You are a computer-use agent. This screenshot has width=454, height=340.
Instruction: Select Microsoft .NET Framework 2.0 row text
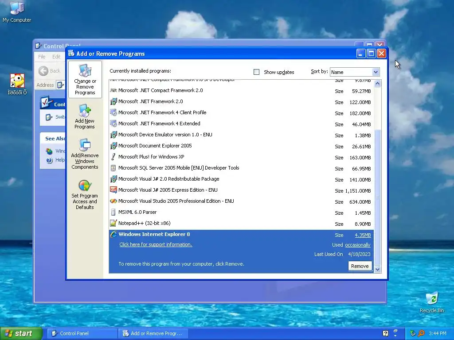[x=151, y=101]
